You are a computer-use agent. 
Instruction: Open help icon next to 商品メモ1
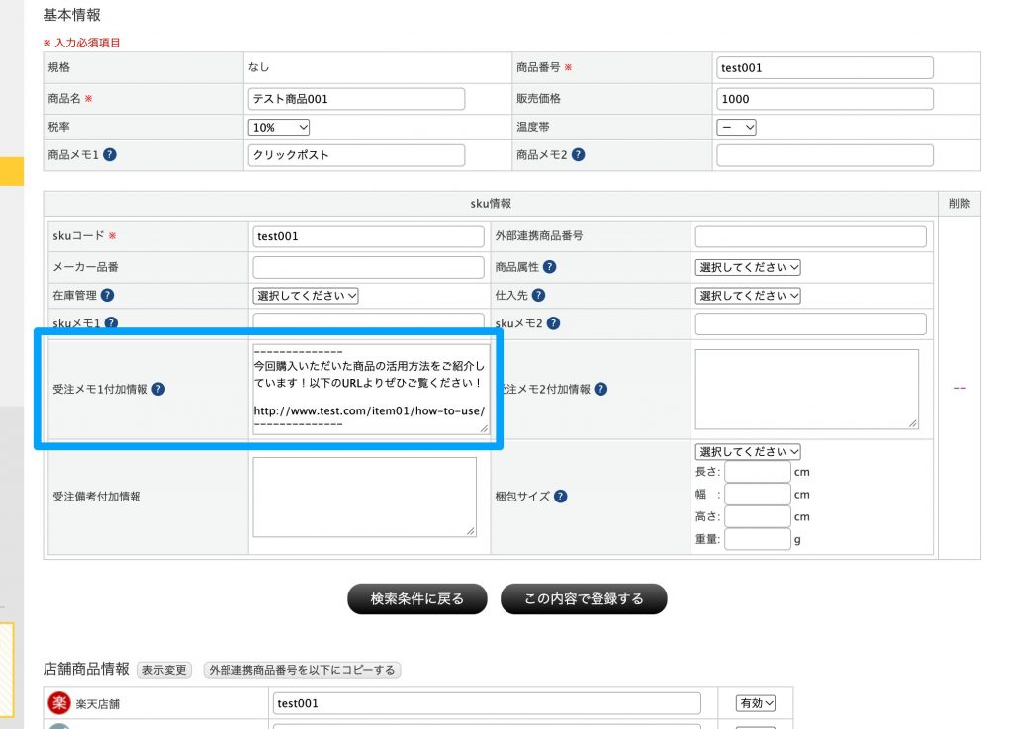coord(110,155)
